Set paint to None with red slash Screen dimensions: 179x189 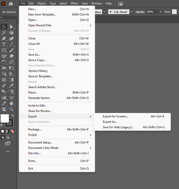pyautogui.click(x=12, y=131)
